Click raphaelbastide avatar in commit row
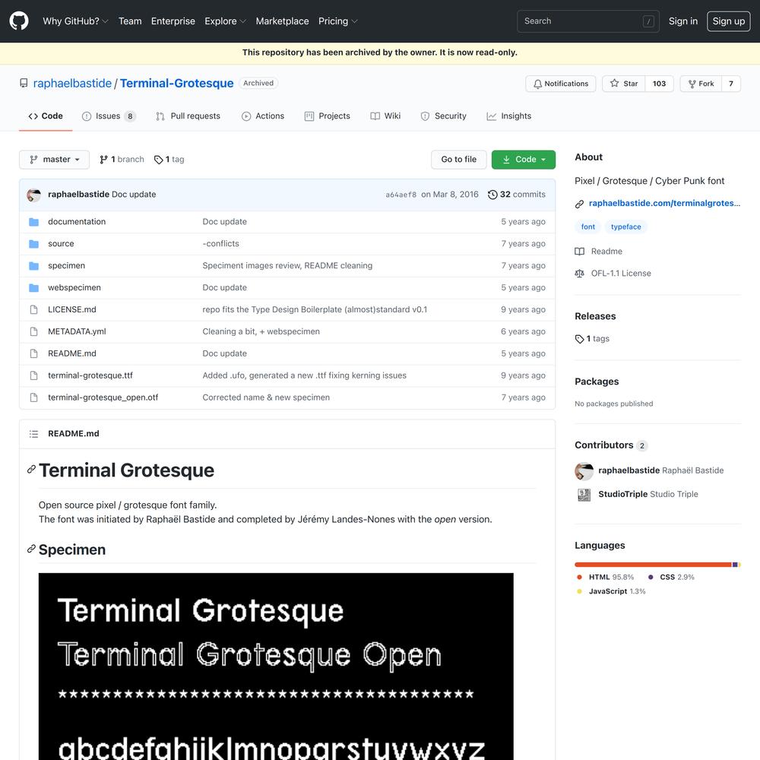 33,195
